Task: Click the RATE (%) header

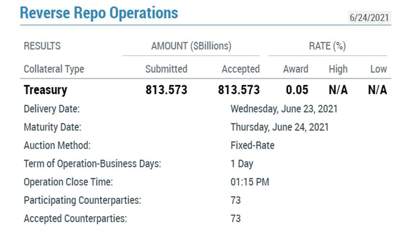Action: pos(328,46)
